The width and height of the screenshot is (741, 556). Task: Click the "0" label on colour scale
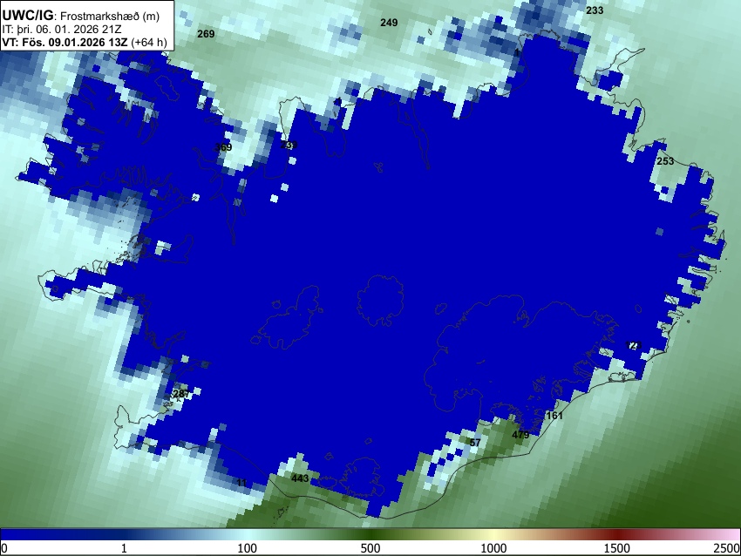pos(4,548)
